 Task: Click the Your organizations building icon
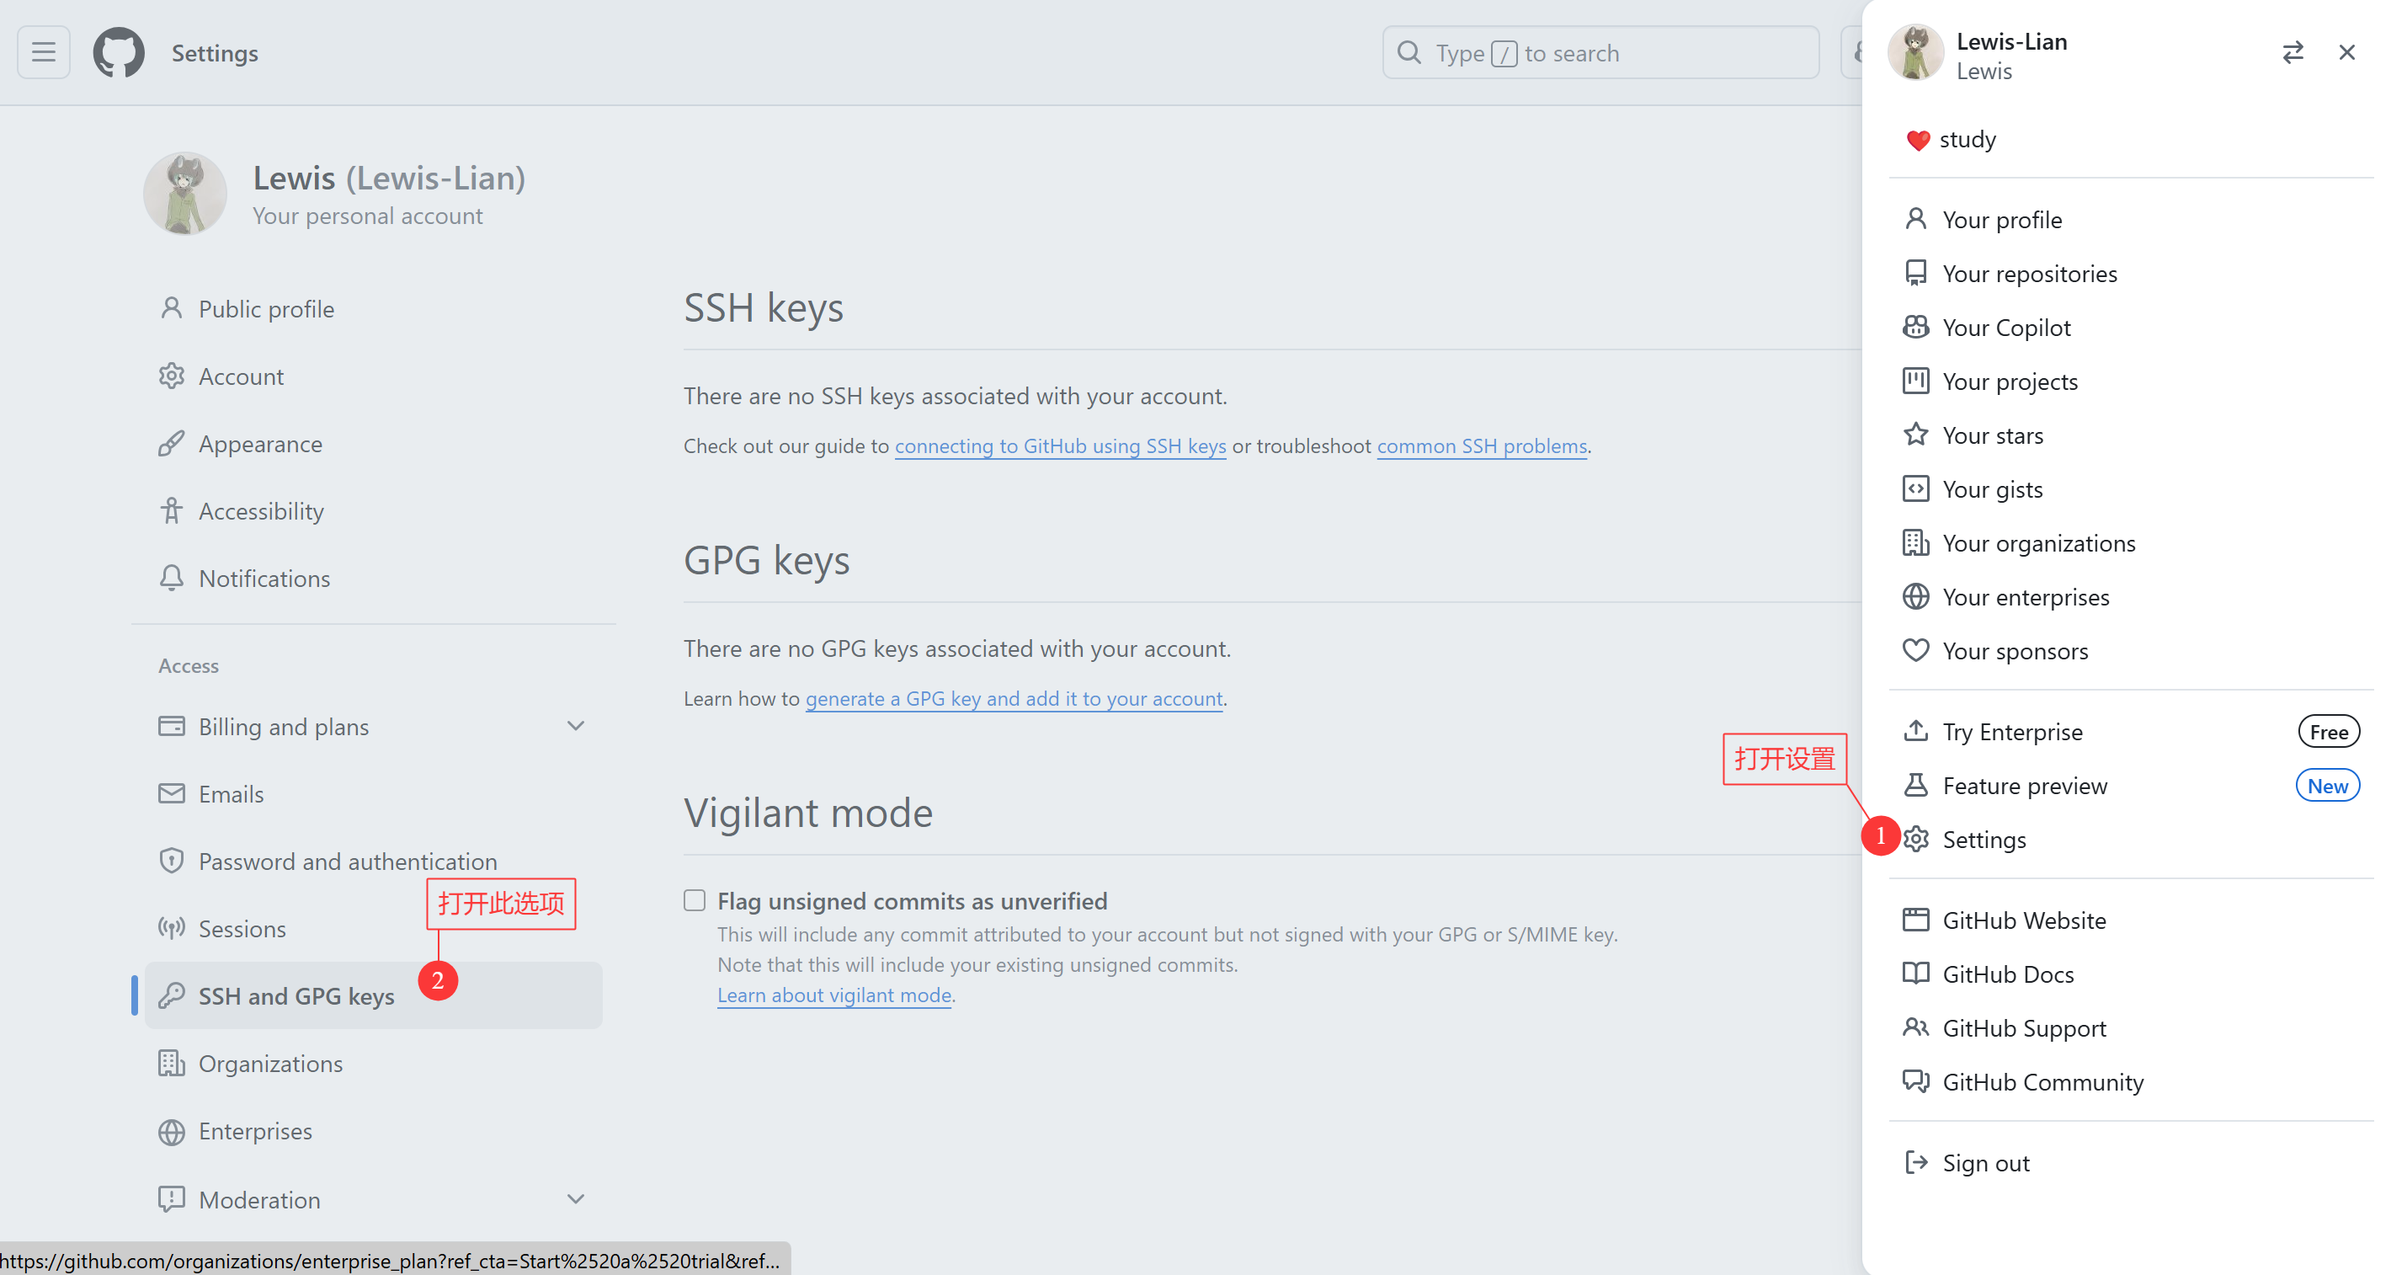(1916, 542)
